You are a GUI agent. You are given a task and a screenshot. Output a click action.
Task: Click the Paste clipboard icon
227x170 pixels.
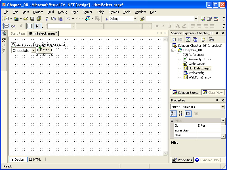pos(60,19)
